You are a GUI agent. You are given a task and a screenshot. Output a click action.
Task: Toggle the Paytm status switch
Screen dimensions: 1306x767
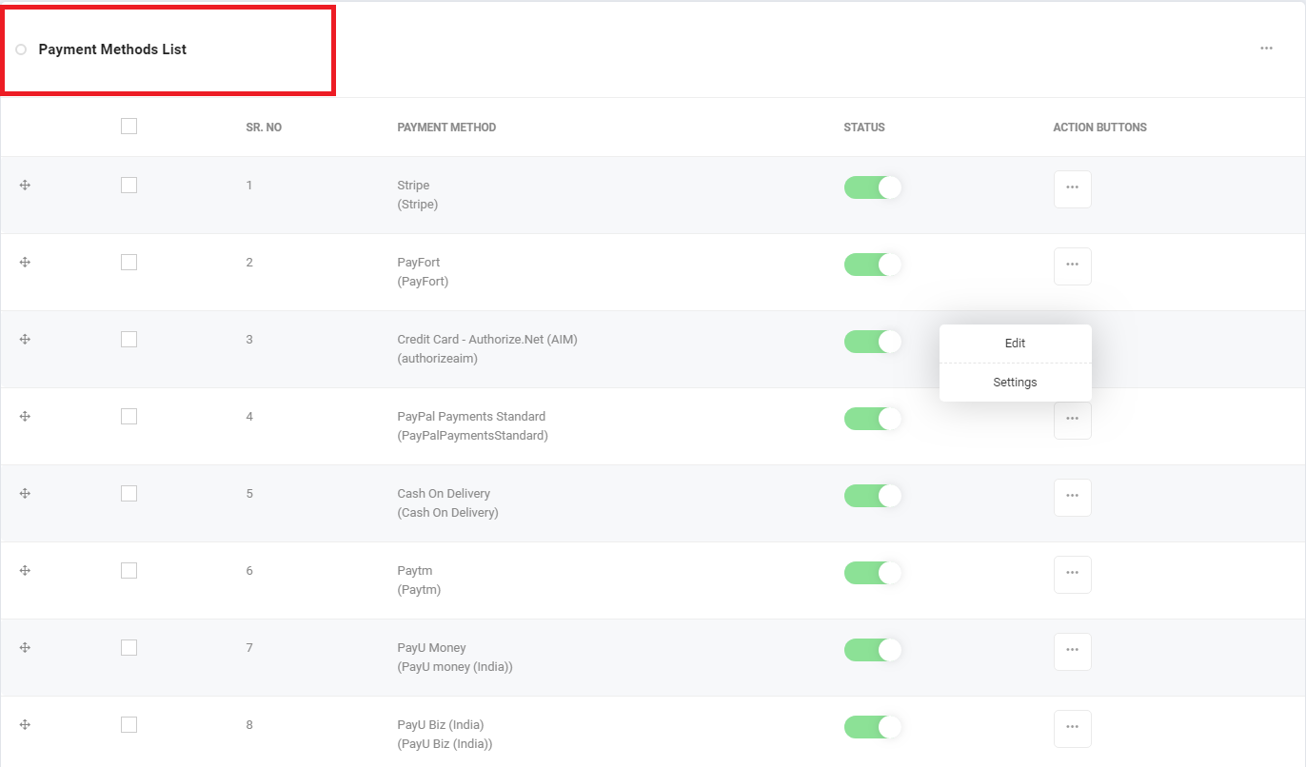(x=873, y=573)
